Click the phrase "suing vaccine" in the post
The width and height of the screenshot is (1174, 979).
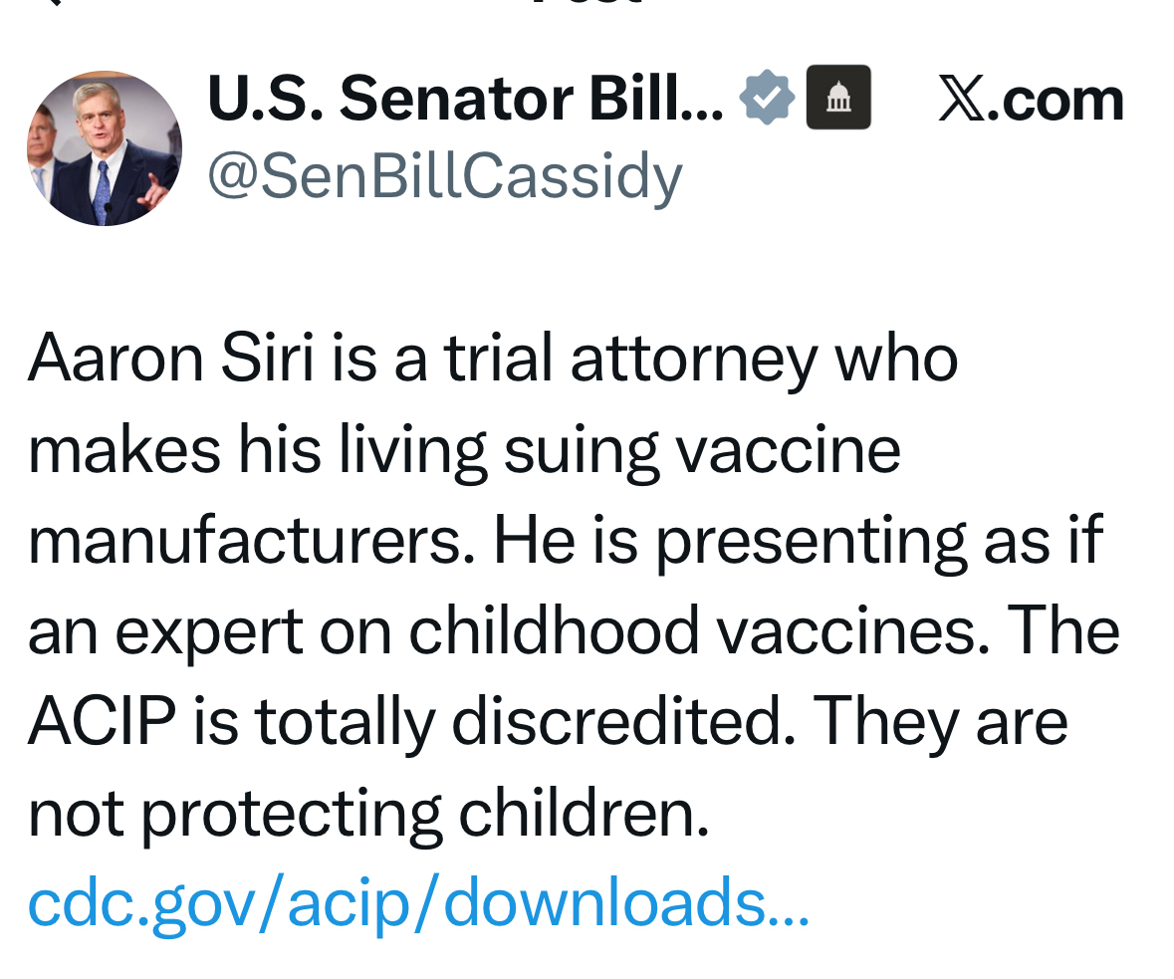[x=702, y=448]
